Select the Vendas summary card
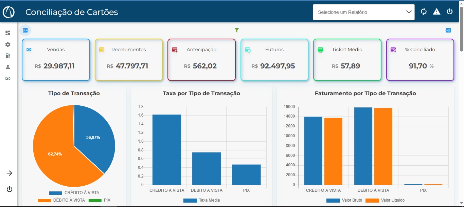Viewport: 464px width, 207px height. (56, 60)
